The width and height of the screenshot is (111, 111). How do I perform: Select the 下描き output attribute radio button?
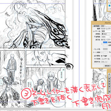(x=101, y=56)
